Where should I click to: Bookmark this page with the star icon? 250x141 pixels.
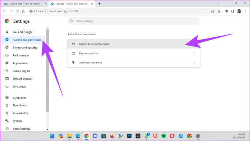219,11
